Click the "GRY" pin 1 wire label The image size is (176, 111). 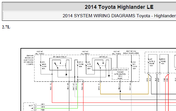click(43, 104)
